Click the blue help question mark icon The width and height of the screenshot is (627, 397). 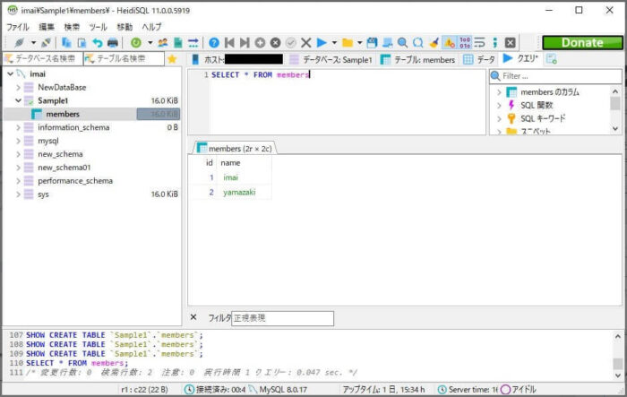(214, 43)
